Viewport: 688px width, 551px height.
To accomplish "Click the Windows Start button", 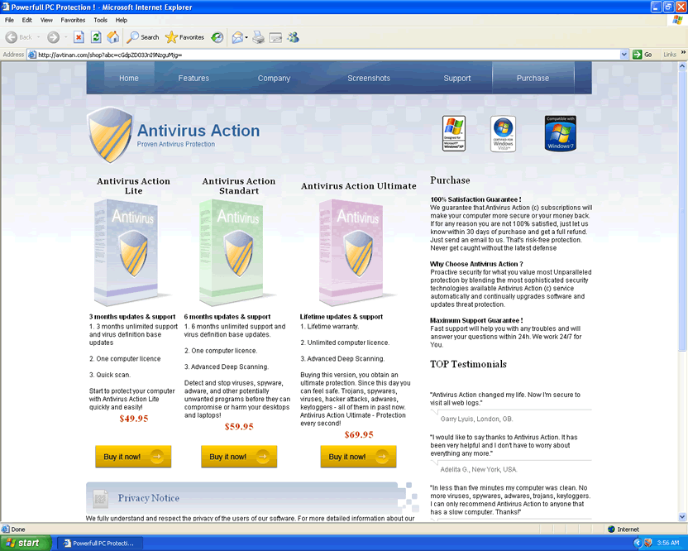I will pos(23,543).
